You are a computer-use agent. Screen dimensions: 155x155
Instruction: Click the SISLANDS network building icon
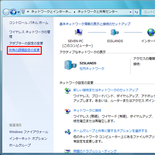point(115,33)
